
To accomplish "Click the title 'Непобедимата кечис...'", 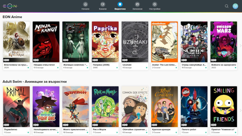I will (46, 130).
